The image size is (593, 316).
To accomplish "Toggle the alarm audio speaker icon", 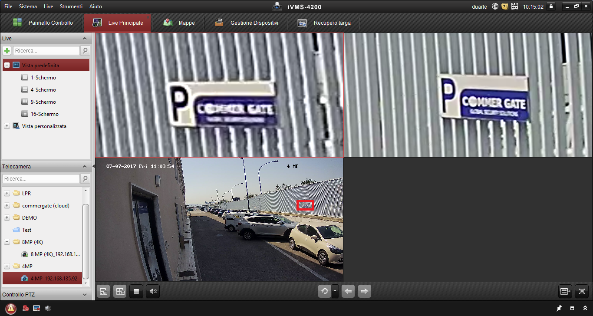I will coord(48,308).
